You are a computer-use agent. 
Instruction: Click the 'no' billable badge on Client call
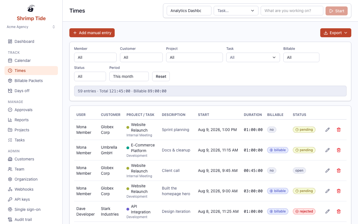(272, 171)
